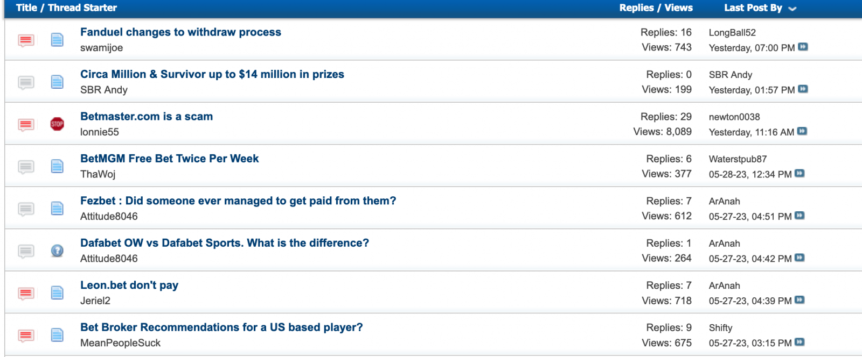862x357 pixels.
Task: Jump to newton0038's last post arrow icon
Action: click(802, 131)
